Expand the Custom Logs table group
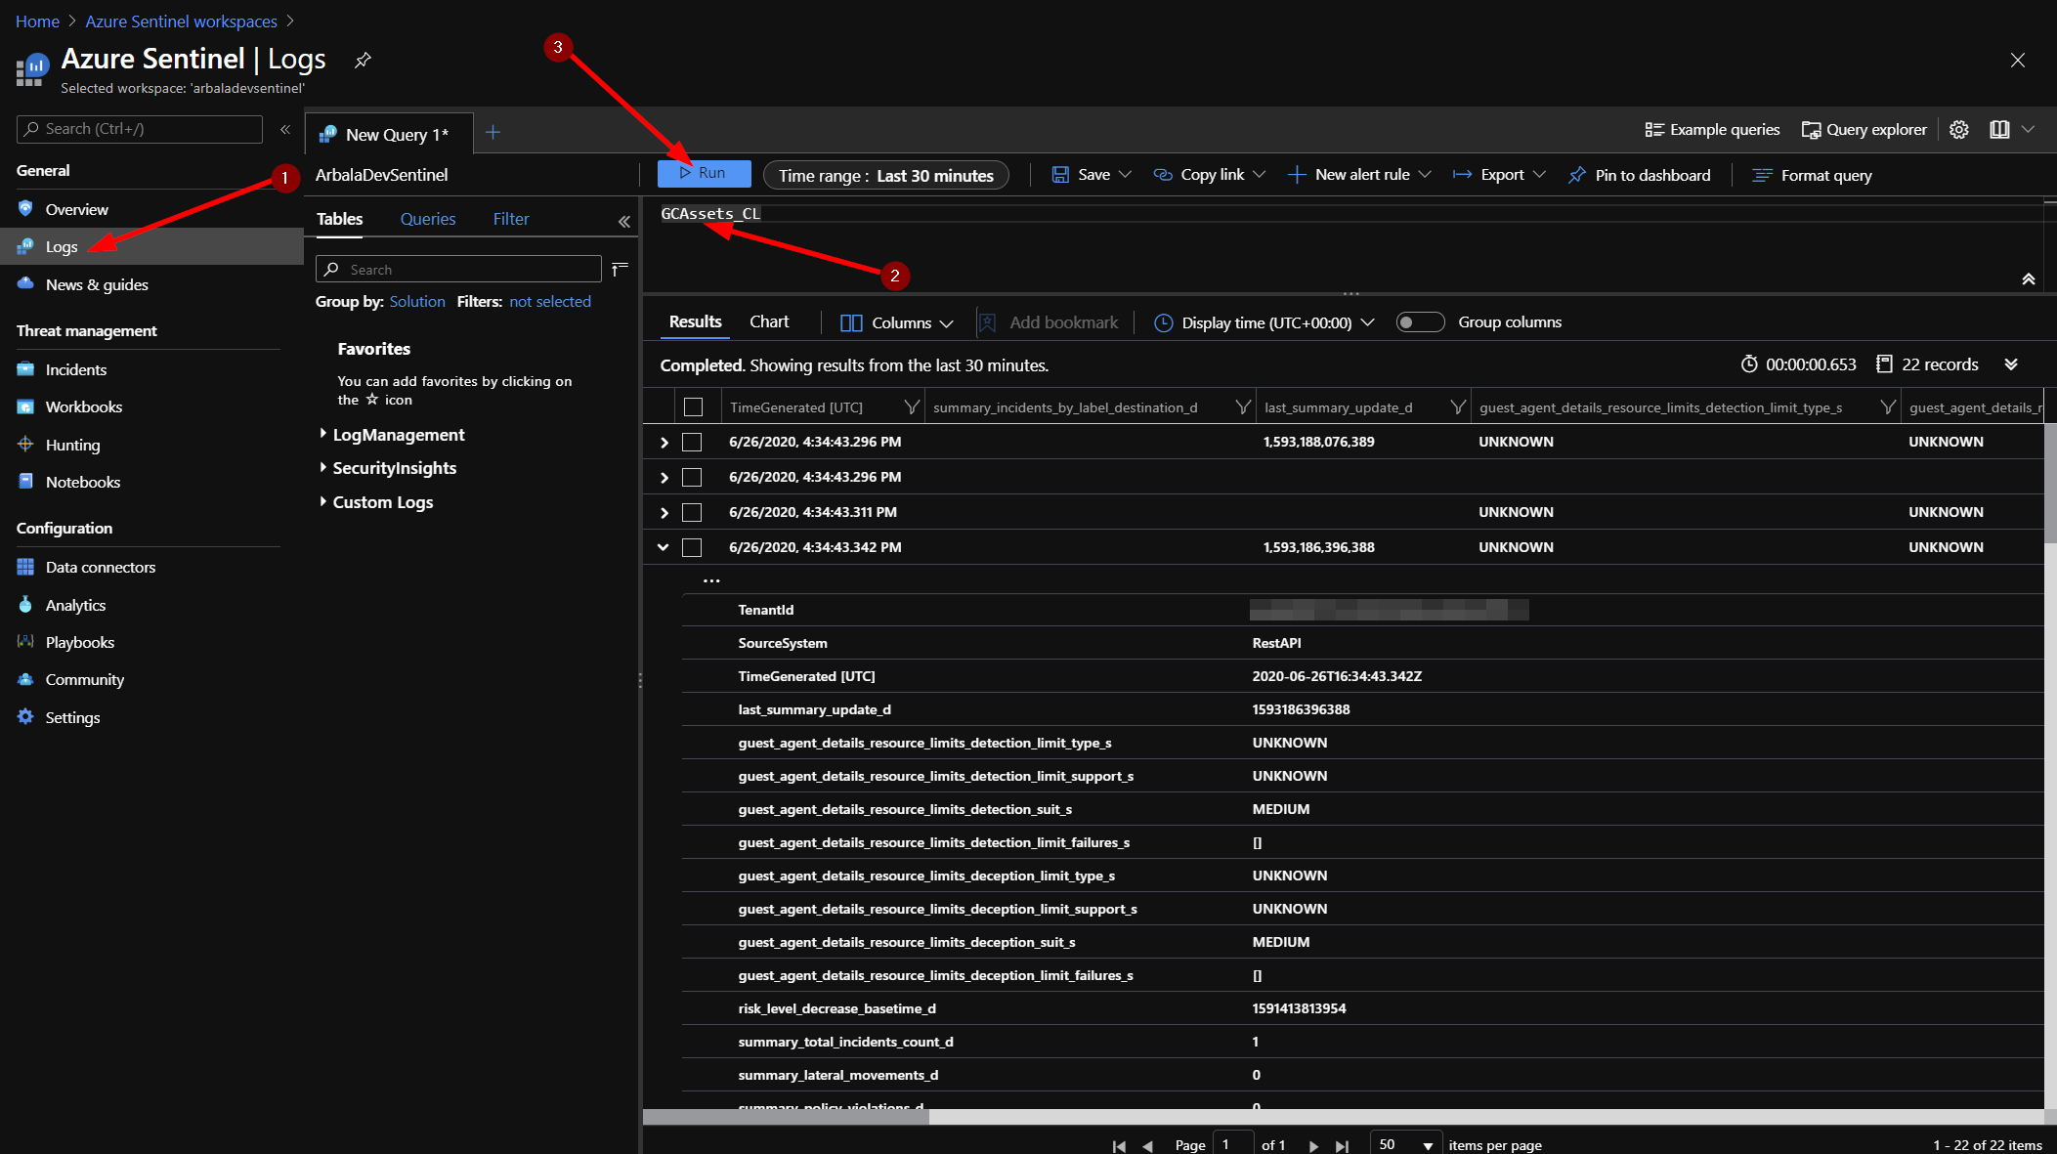 pyautogui.click(x=323, y=501)
